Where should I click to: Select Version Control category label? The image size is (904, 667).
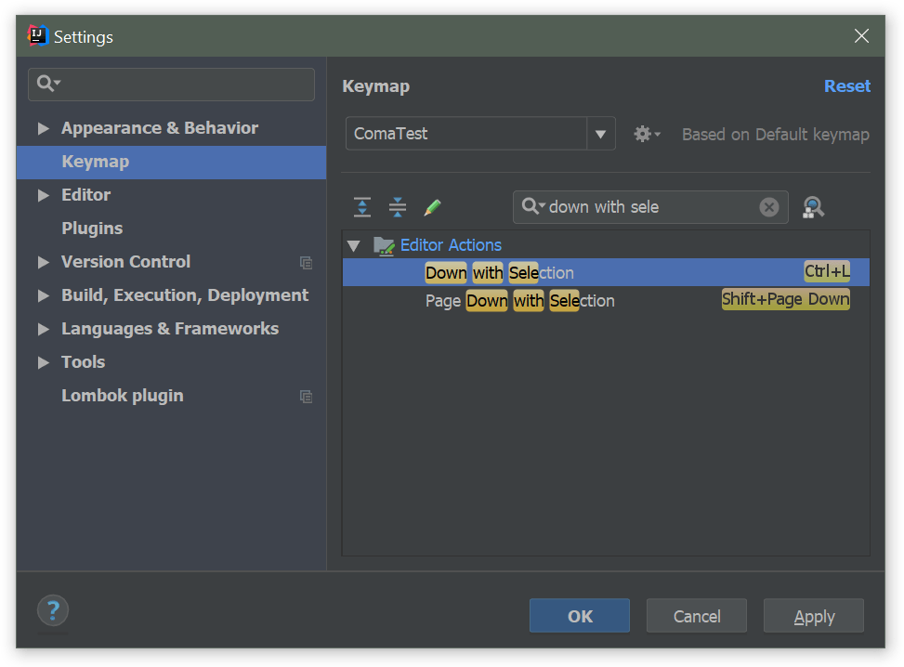click(125, 262)
